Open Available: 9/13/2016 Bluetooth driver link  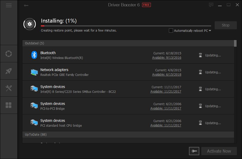click(x=167, y=58)
